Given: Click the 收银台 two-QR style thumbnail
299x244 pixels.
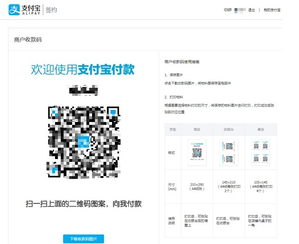Looking at the screenshot, I should pyautogui.click(x=229, y=152).
